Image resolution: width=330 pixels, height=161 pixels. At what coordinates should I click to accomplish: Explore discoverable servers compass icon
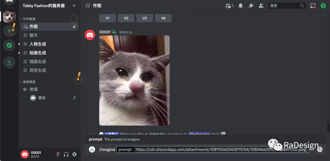(9, 45)
